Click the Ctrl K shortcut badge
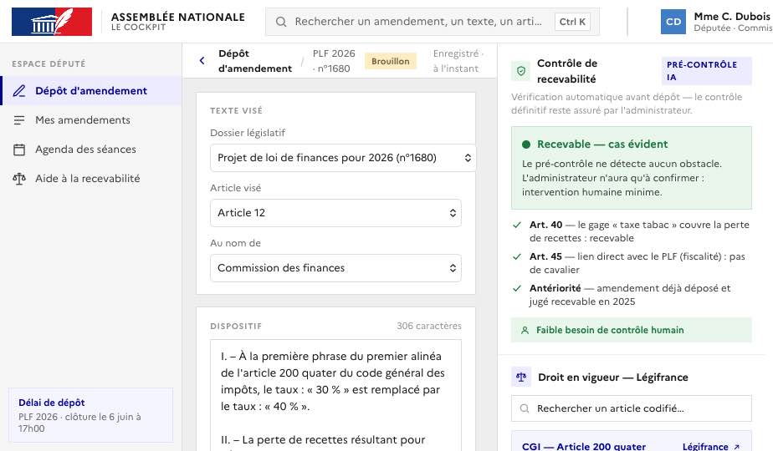773x451 pixels. (572, 22)
